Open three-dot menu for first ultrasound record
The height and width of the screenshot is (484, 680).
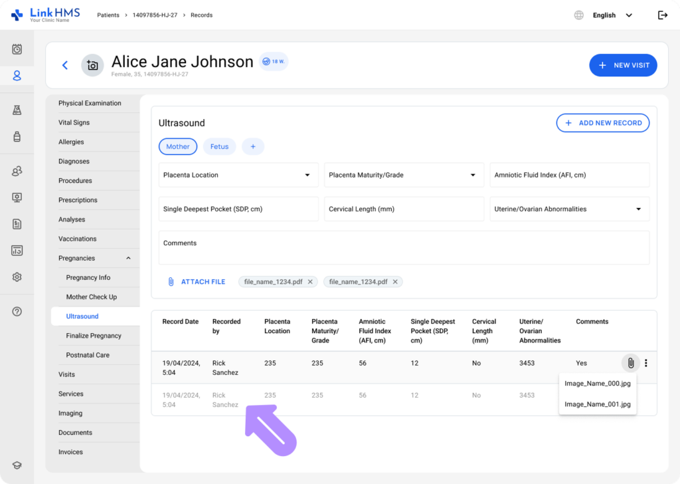(646, 363)
